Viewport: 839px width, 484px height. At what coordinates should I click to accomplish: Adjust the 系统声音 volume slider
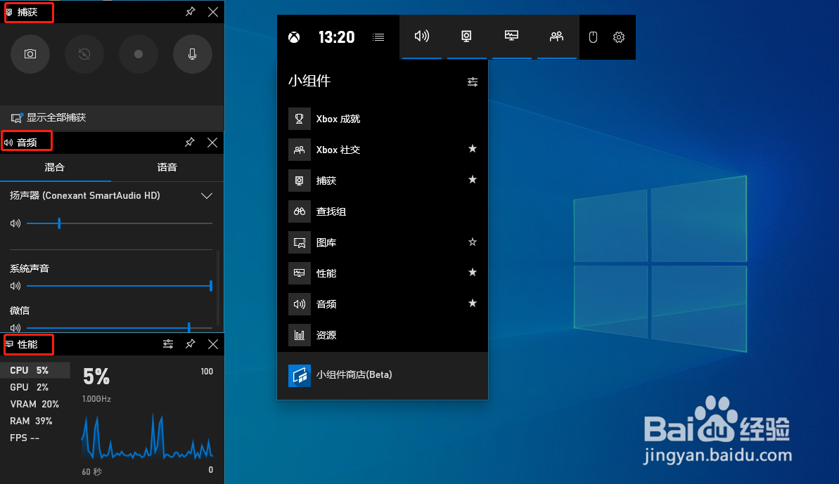click(118, 286)
